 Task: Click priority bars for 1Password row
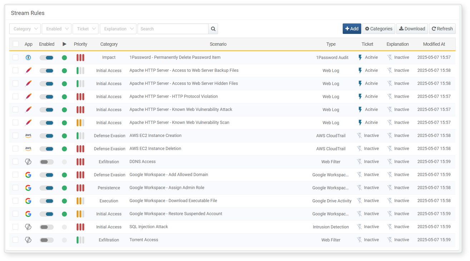[x=80, y=57]
